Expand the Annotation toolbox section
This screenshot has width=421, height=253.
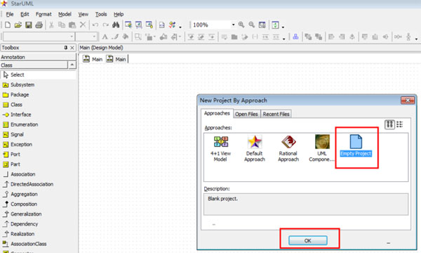point(38,57)
